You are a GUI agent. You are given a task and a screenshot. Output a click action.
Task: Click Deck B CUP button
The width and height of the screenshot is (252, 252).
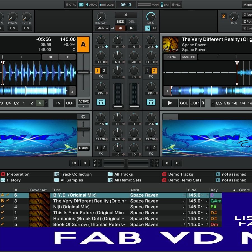tap(195, 103)
